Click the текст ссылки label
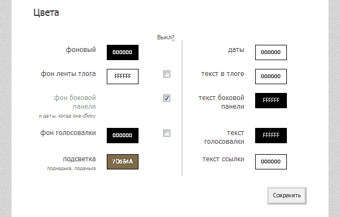 coord(223,159)
